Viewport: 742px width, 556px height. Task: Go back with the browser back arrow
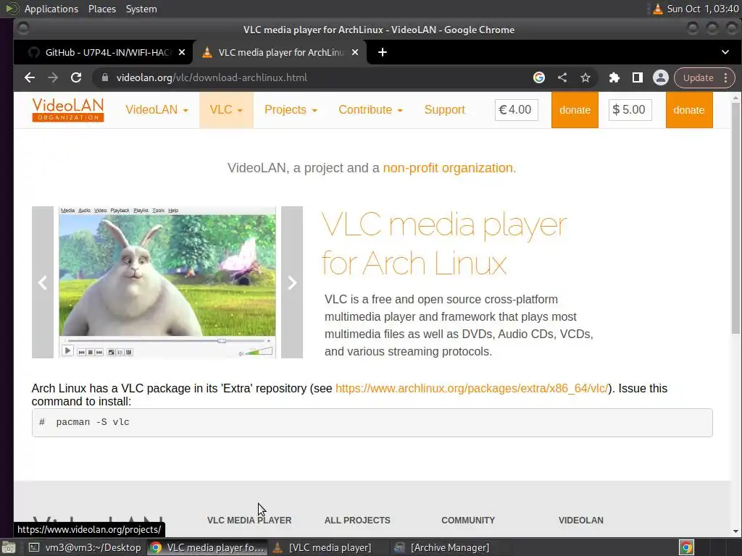point(30,77)
